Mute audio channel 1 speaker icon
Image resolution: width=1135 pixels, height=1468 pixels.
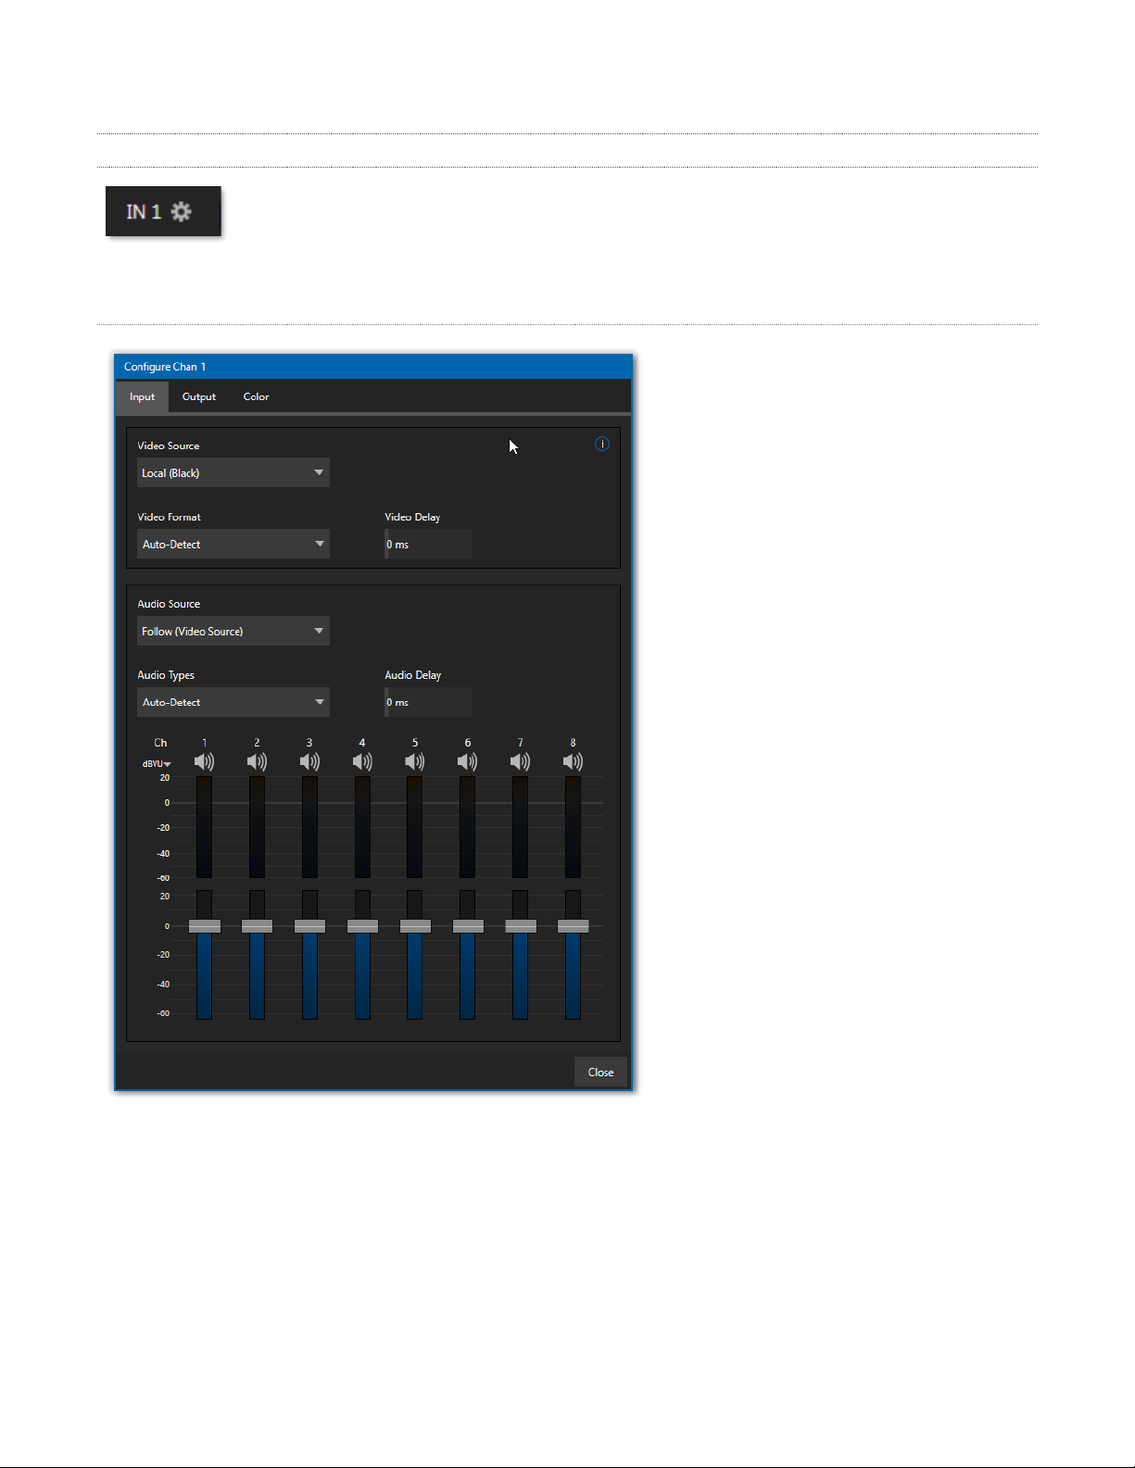click(x=204, y=761)
